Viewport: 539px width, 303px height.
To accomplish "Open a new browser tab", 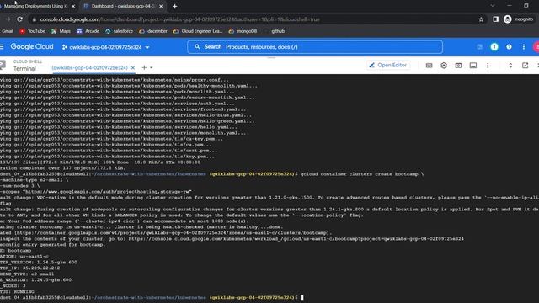I will tap(174, 6).
